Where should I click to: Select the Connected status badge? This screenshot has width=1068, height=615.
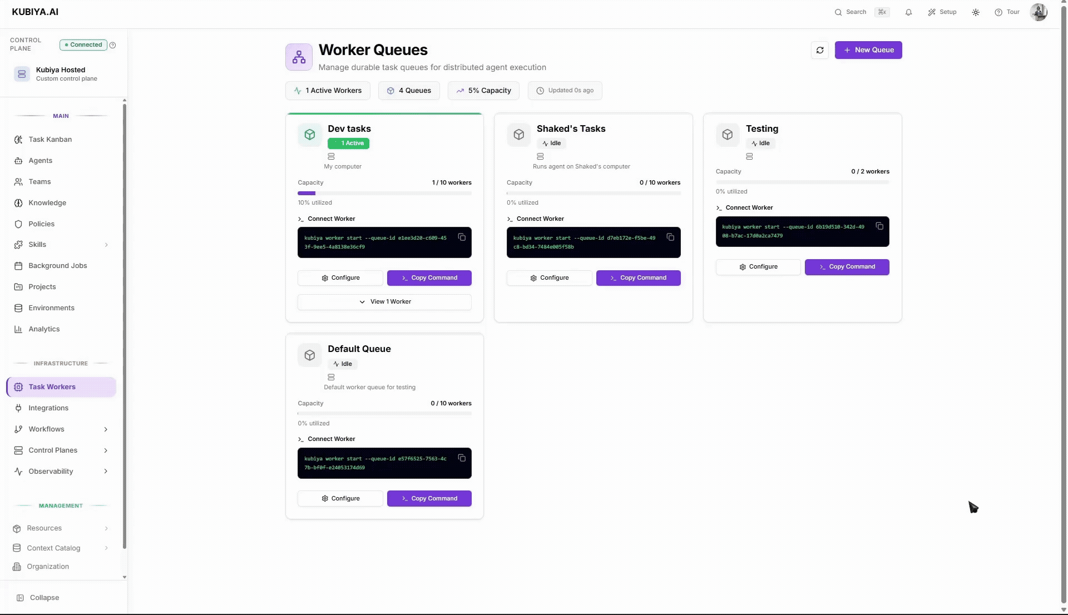[82, 45]
